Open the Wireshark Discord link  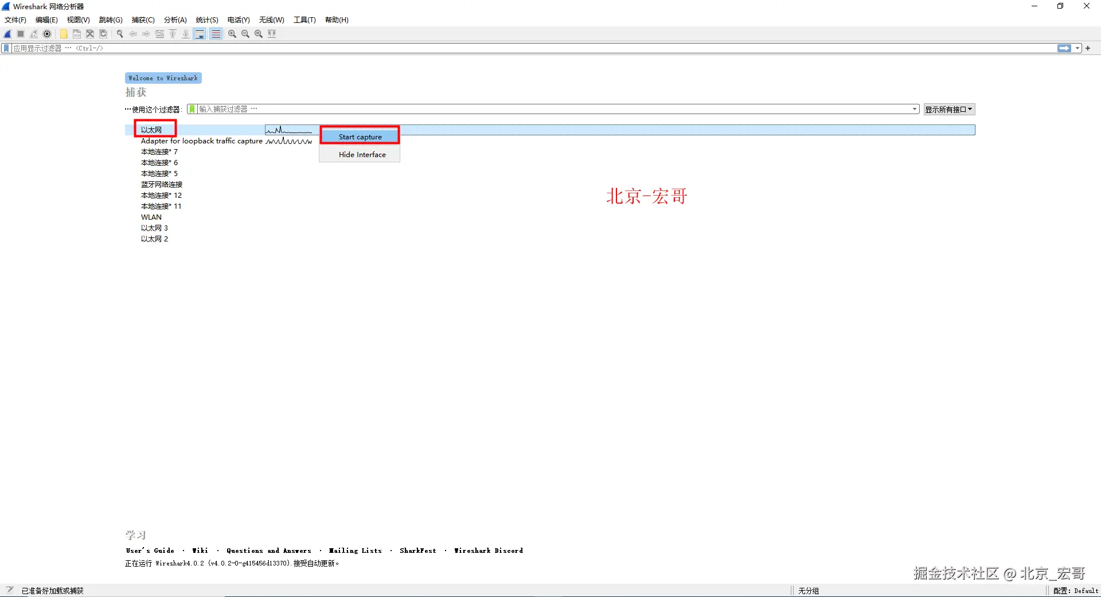pyautogui.click(x=489, y=551)
